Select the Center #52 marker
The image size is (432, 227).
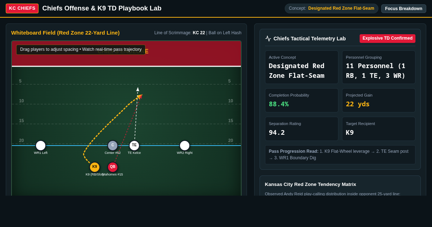pyautogui.click(x=113, y=145)
